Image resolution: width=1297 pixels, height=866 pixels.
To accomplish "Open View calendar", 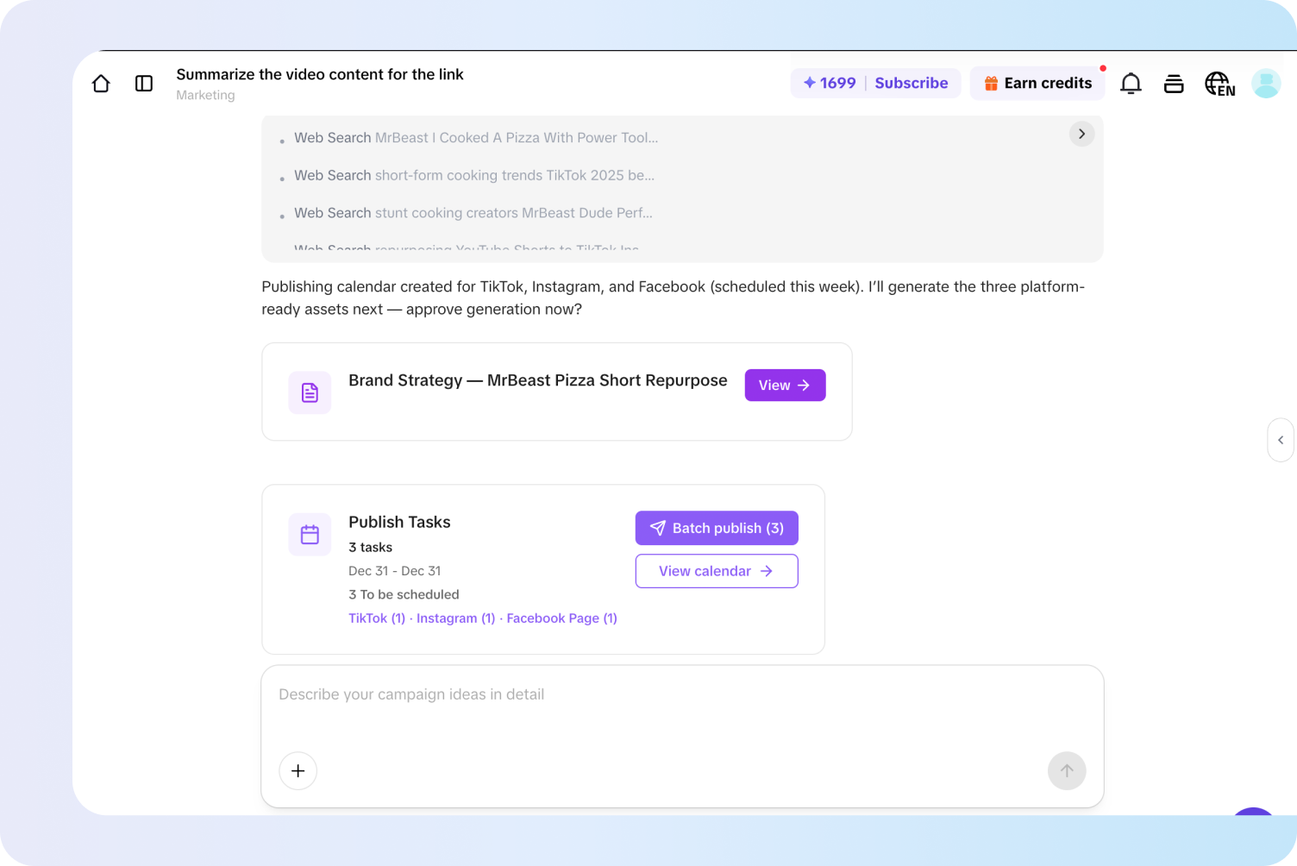I will (717, 571).
